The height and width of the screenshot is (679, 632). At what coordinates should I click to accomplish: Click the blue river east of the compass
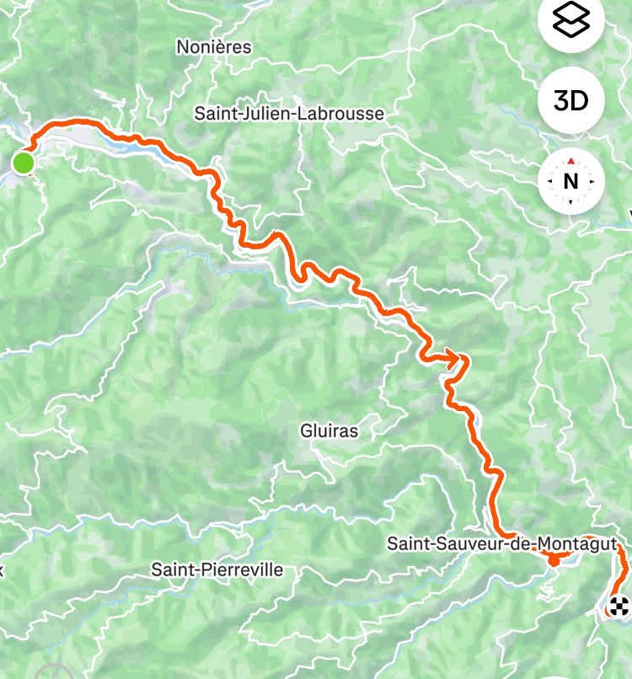click(x=613, y=224)
